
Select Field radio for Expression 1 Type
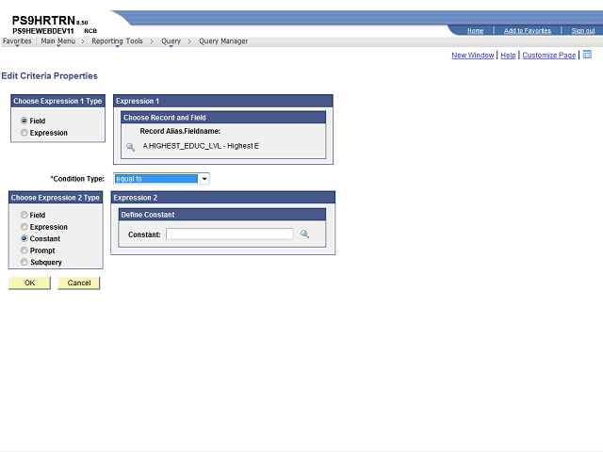(x=24, y=121)
